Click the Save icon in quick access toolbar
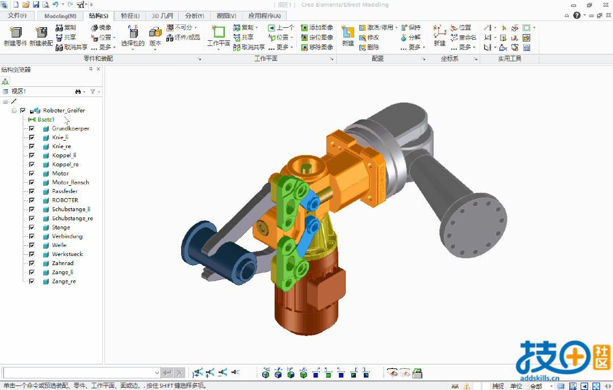 36,5
